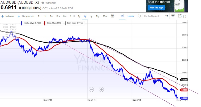Focus the Go To Symbol field
Screen dimensions: 201x107
click(153, 16)
